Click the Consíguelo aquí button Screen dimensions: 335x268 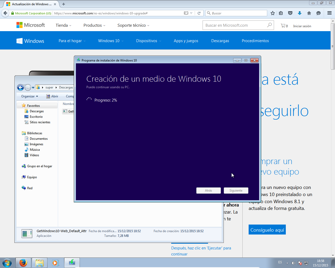(x=267, y=229)
